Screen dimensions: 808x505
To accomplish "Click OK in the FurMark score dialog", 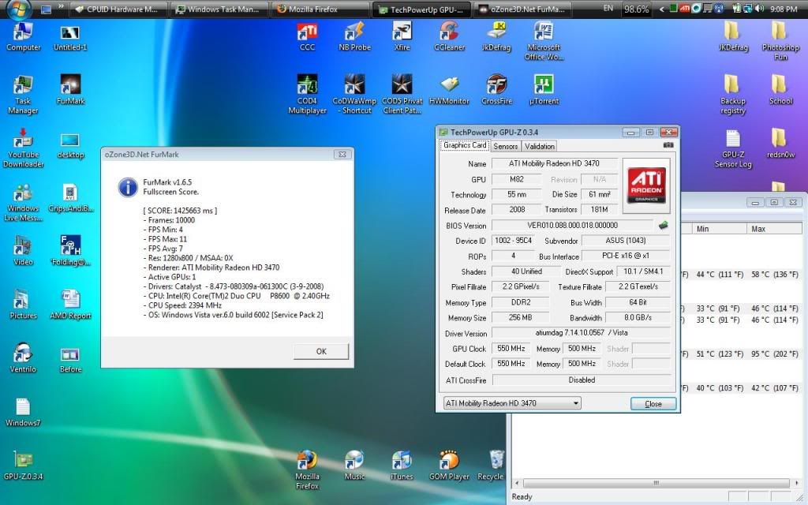I will (321, 351).
